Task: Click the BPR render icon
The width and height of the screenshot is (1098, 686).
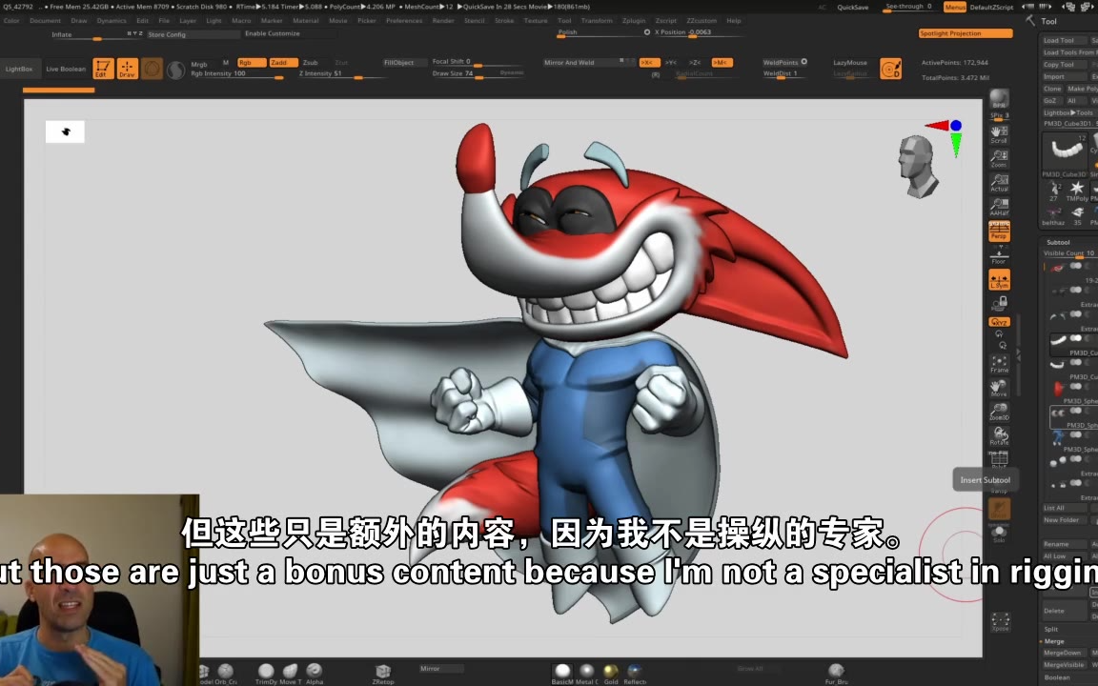Action: pos(999,98)
